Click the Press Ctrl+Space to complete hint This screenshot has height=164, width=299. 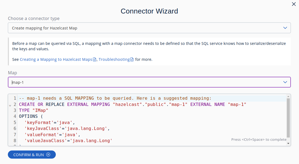pos(259,139)
